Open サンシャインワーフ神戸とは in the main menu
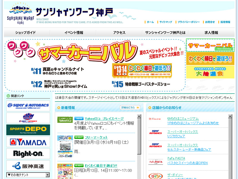This screenshot has width=238, height=179. pyautogui.click(x=165, y=33)
